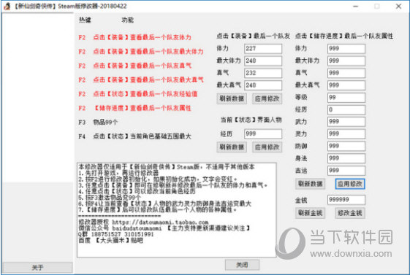The height and width of the screenshot is (275, 410).
Task: Click the 功能 column header
Action: pyautogui.click(x=128, y=20)
